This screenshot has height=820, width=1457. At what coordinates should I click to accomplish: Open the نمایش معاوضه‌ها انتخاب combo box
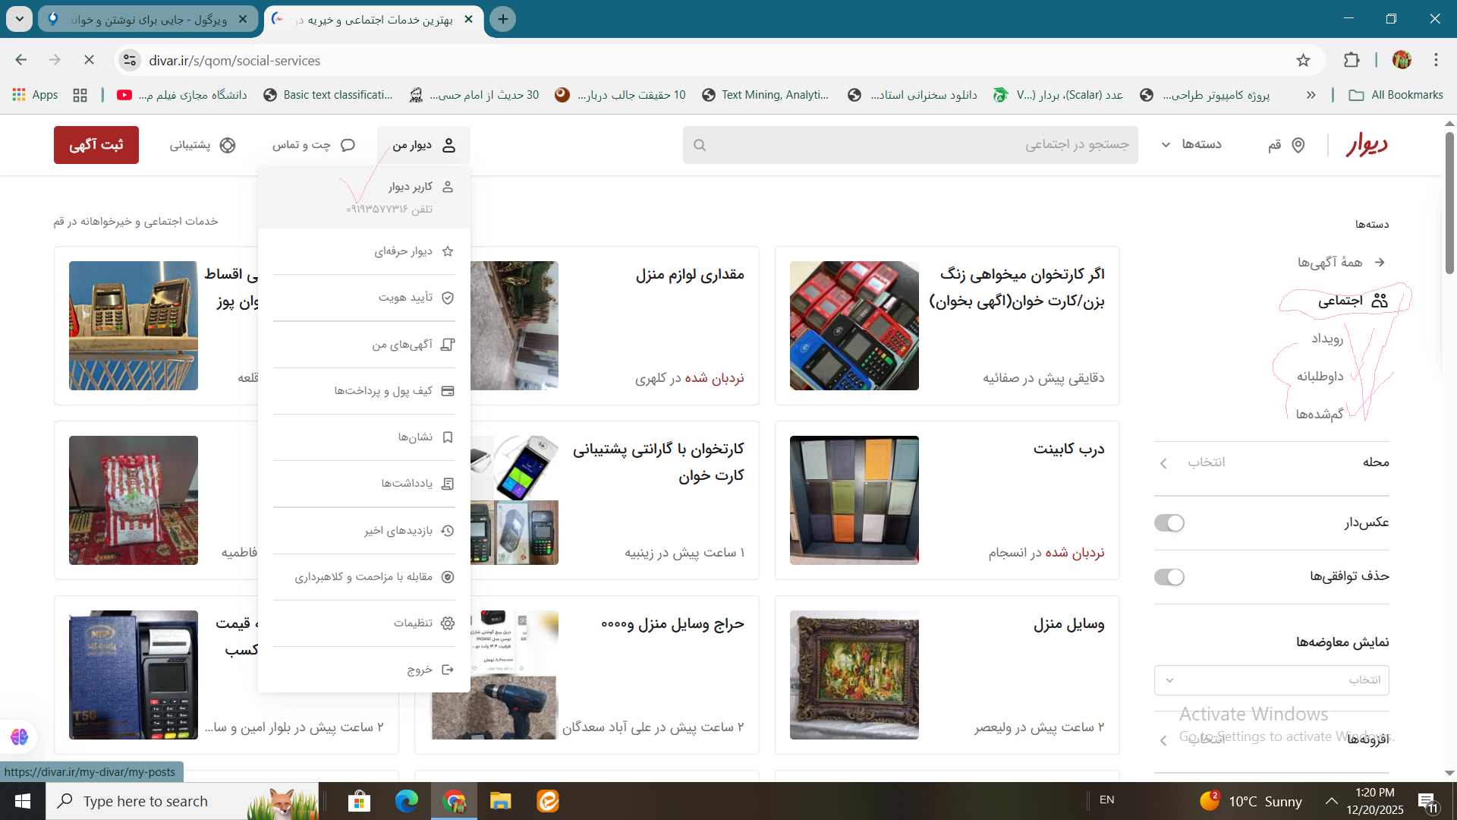click(1271, 680)
